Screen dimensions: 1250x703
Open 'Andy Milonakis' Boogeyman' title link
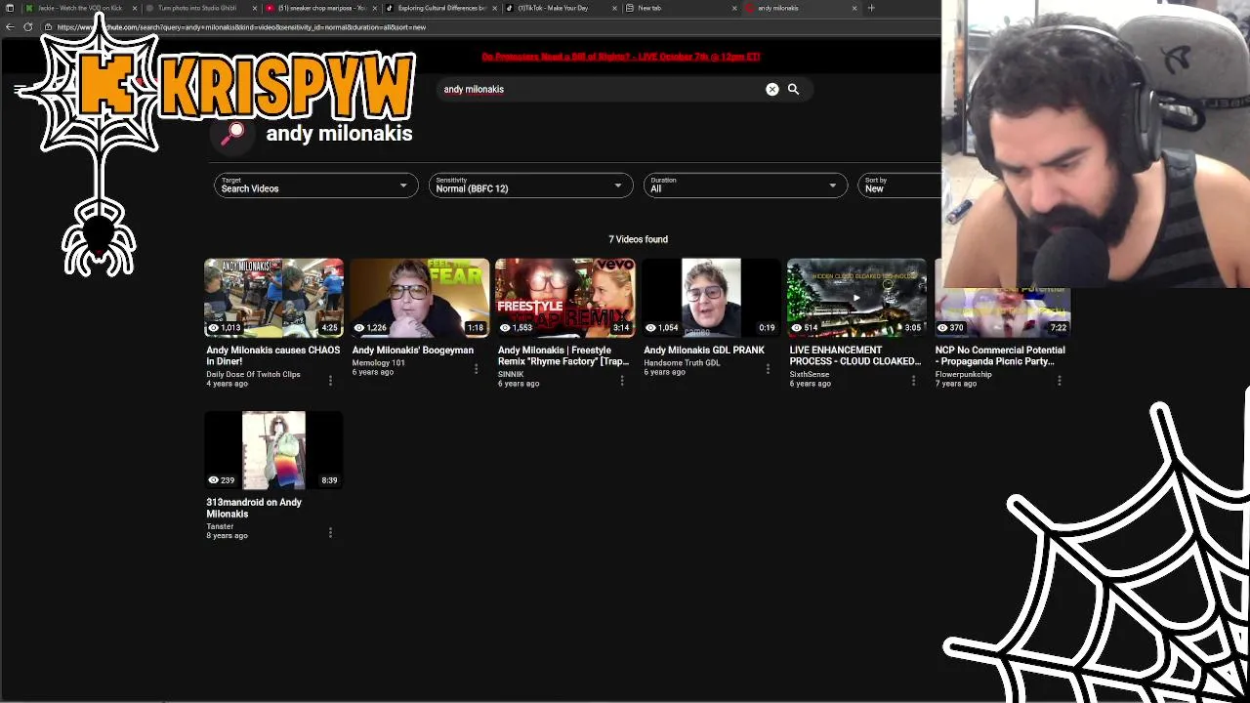point(412,350)
